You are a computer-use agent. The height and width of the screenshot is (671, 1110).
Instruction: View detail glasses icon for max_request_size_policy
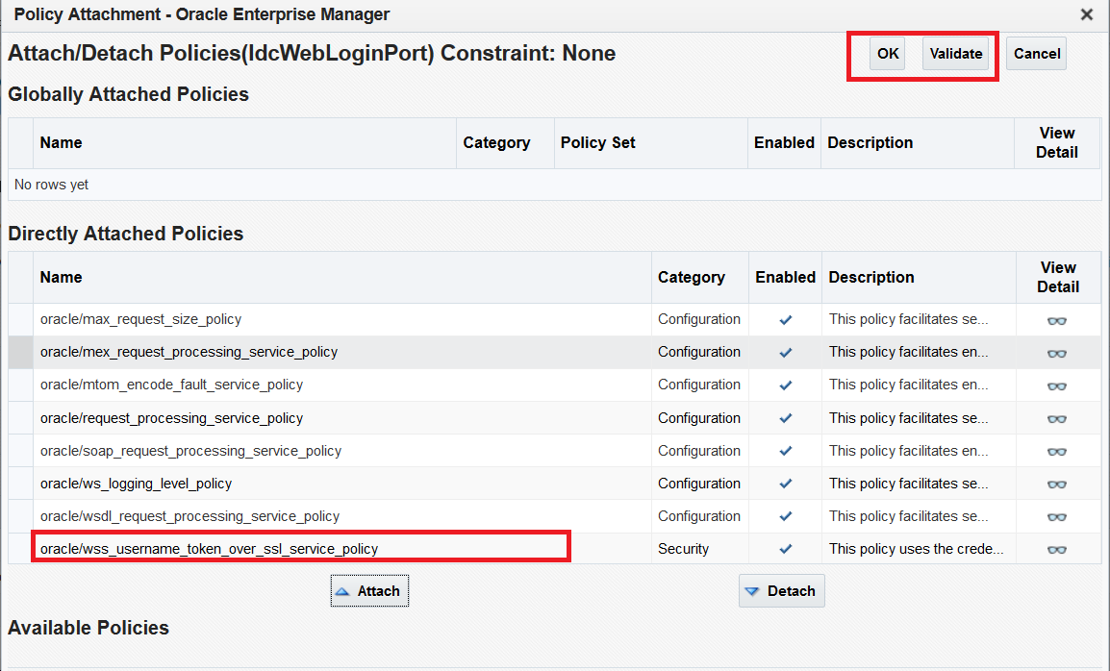(1056, 321)
